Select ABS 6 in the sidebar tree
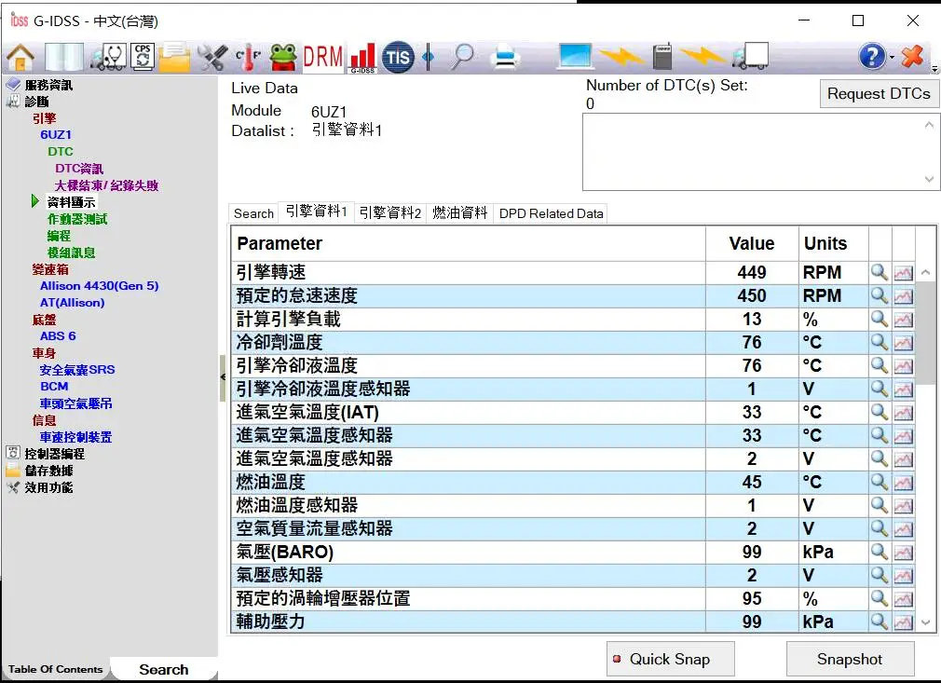This screenshot has height=683, width=941. (58, 336)
